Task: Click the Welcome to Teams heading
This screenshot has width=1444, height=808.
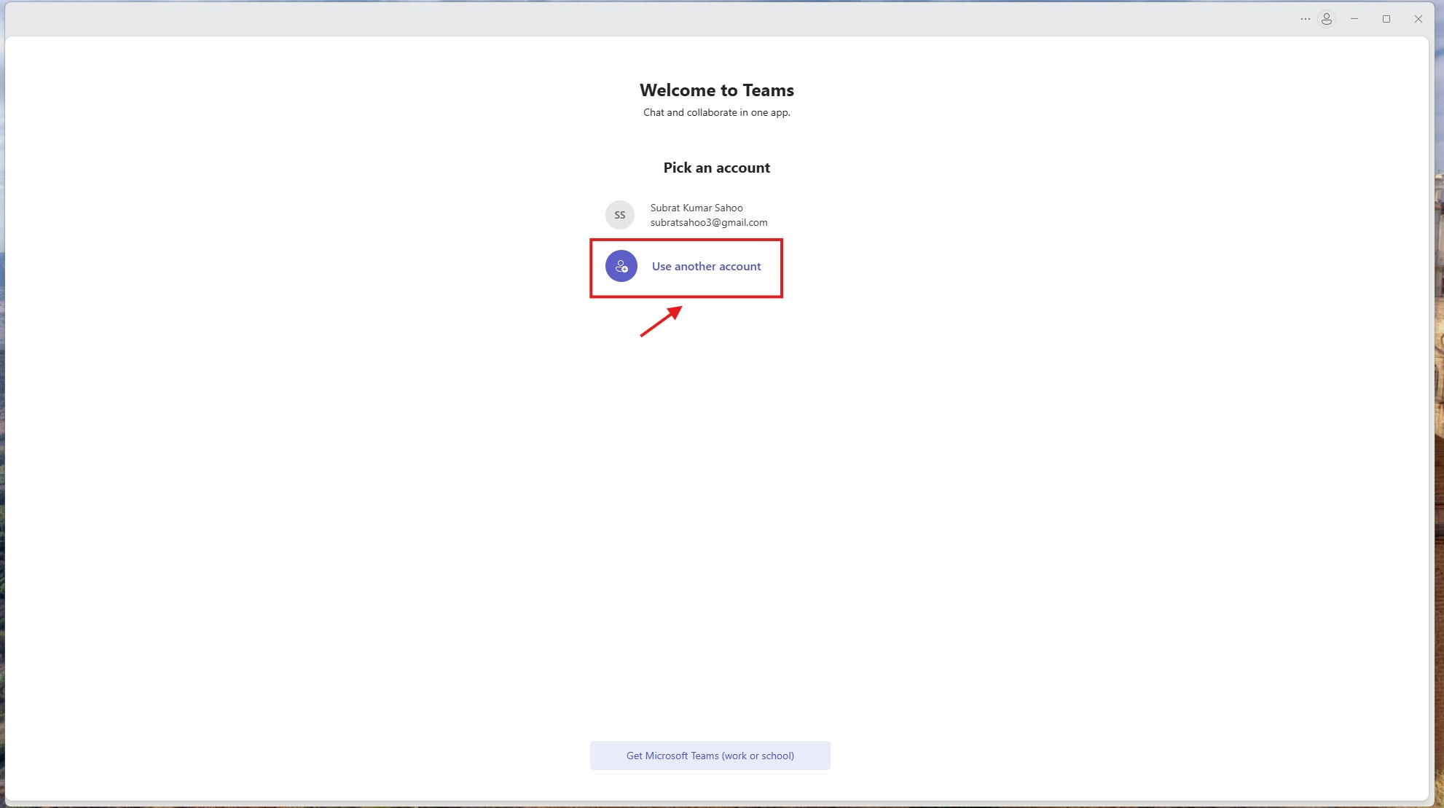Action: (716, 90)
